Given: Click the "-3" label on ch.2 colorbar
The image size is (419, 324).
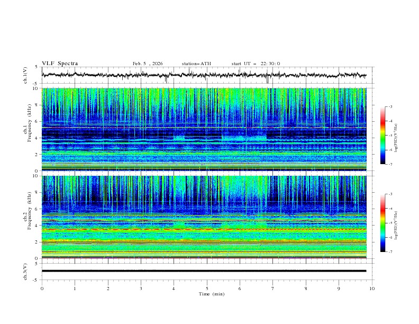Looking at the screenshot, I should click(x=390, y=194).
